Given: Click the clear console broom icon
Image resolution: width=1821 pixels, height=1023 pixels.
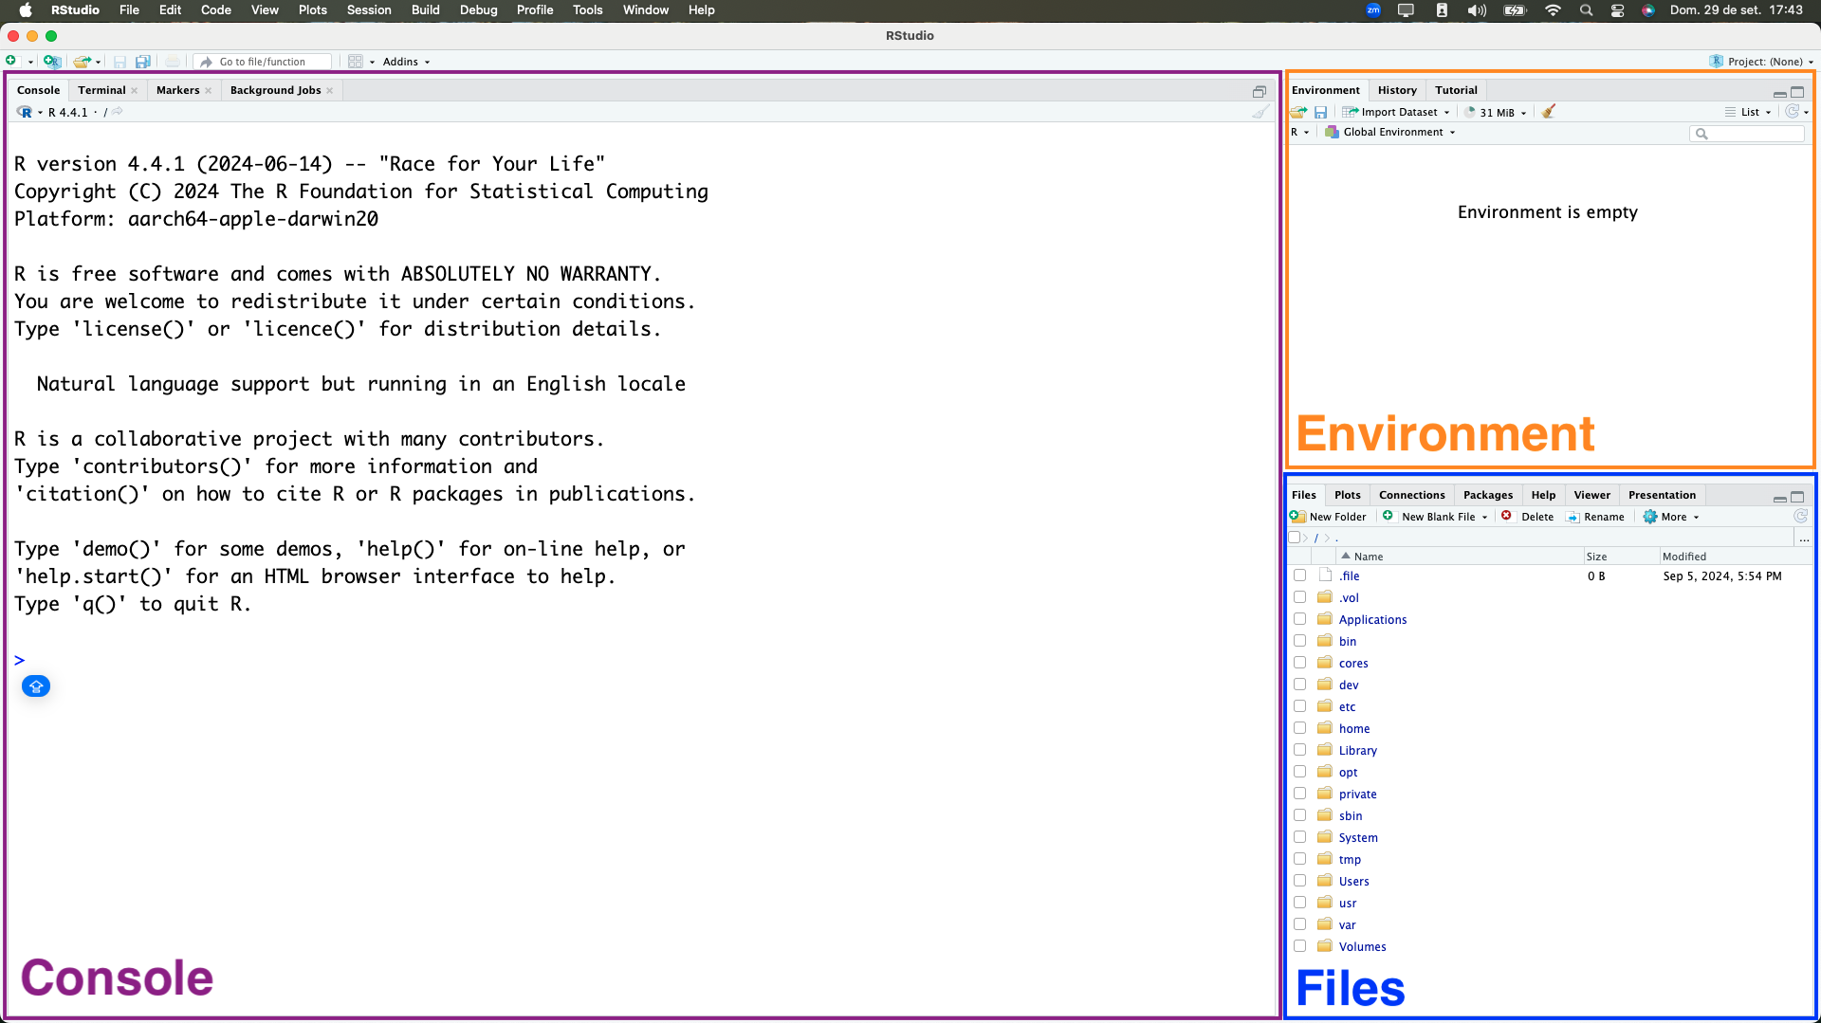Looking at the screenshot, I should point(1260,112).
